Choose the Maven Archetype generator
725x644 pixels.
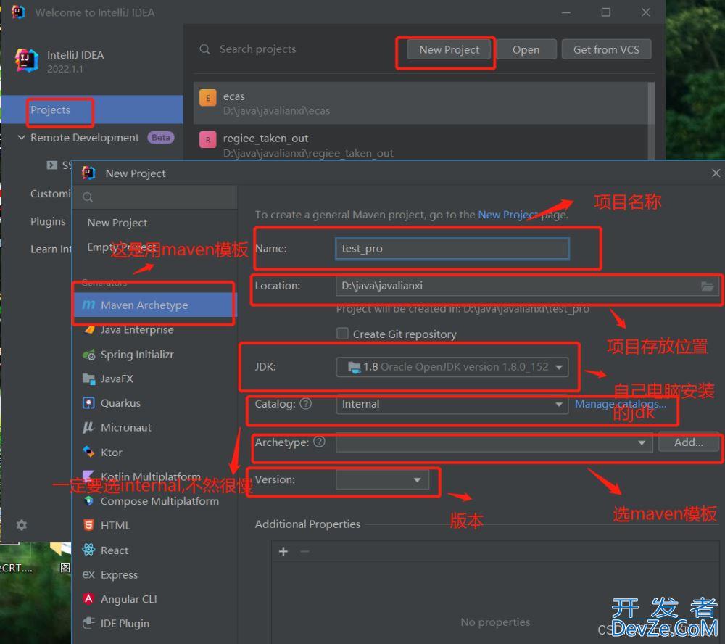155,305
